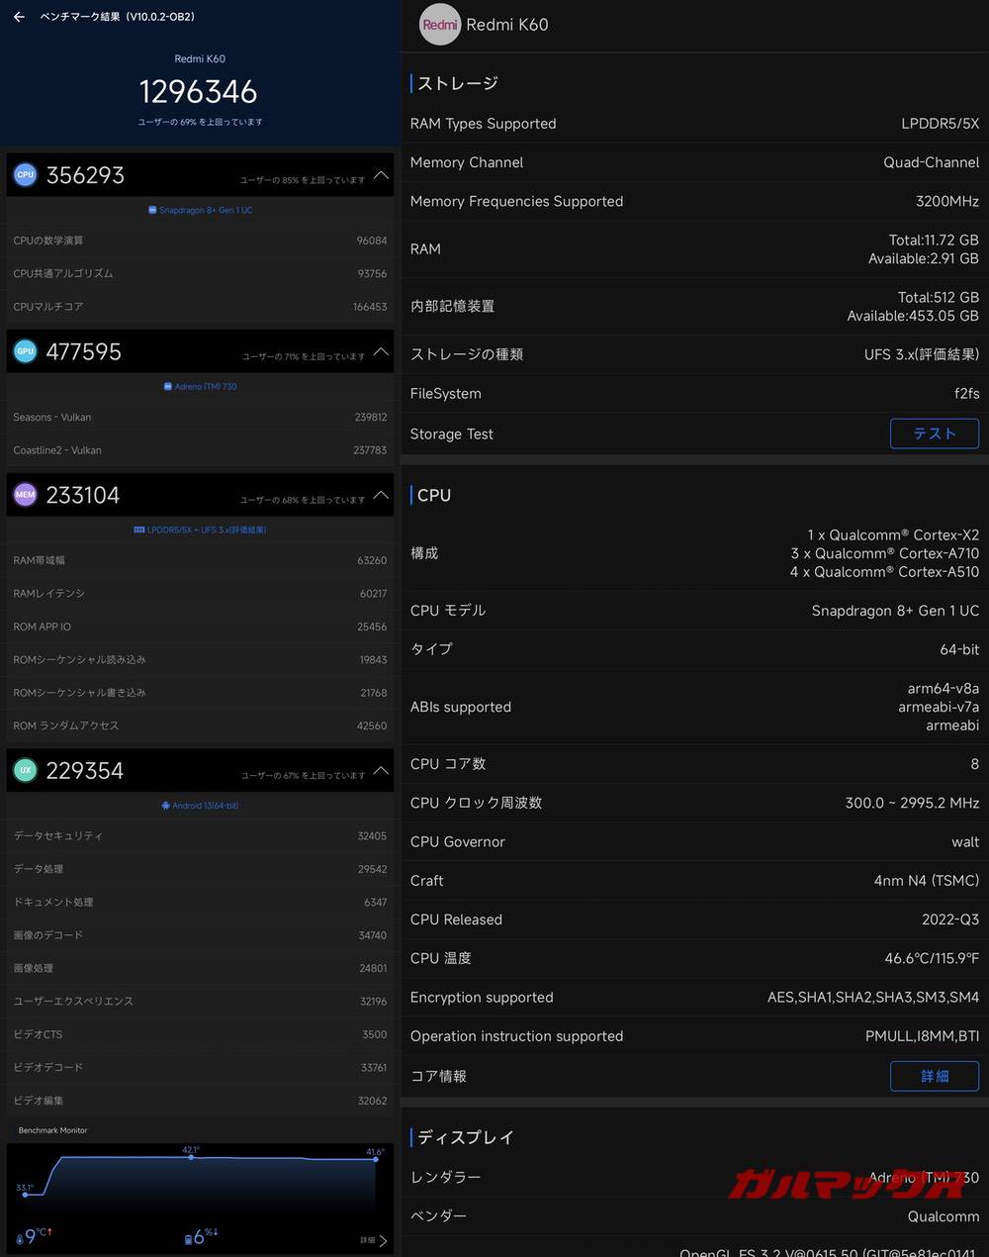The width and height of the screenshot is (989, 1257).
Task: Click the Snapdragon 8+ Gen 1 UC chip icon
Action: [154, 210]
